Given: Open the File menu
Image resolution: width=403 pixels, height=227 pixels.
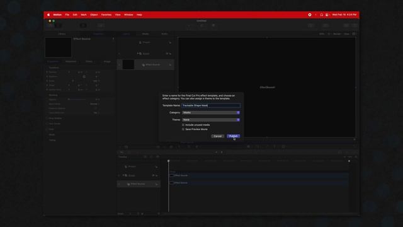Looking at the screenshot, I should tap(67, 15).
